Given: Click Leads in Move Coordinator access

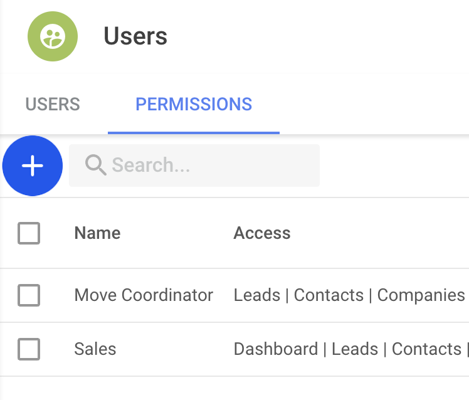Looking at the screenshot, I should point(256,295).
